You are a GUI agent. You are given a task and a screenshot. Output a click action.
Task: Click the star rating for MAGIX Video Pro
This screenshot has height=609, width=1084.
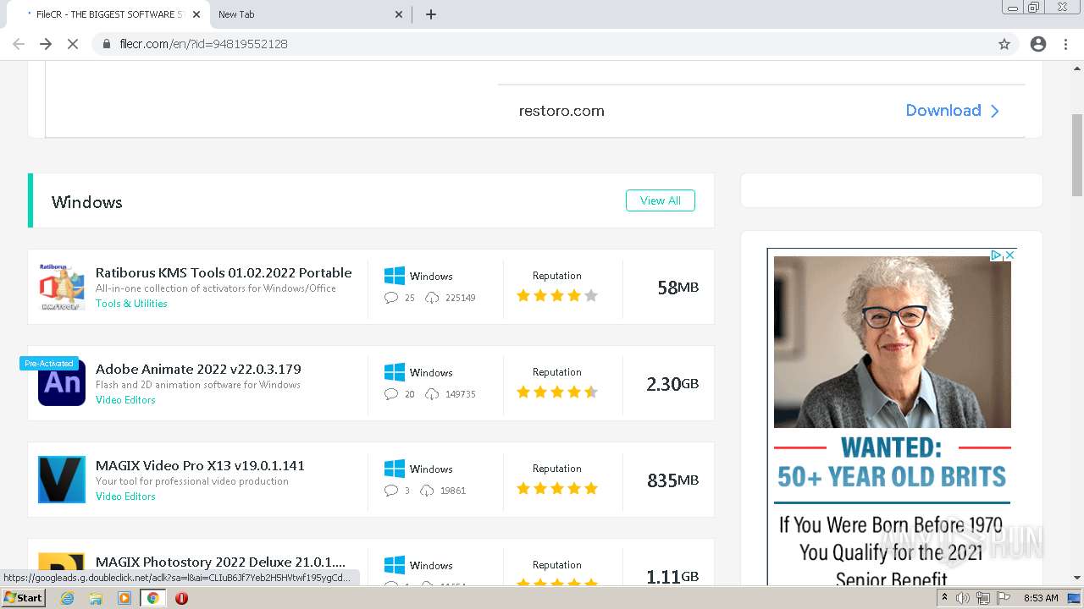coord(557,488)
